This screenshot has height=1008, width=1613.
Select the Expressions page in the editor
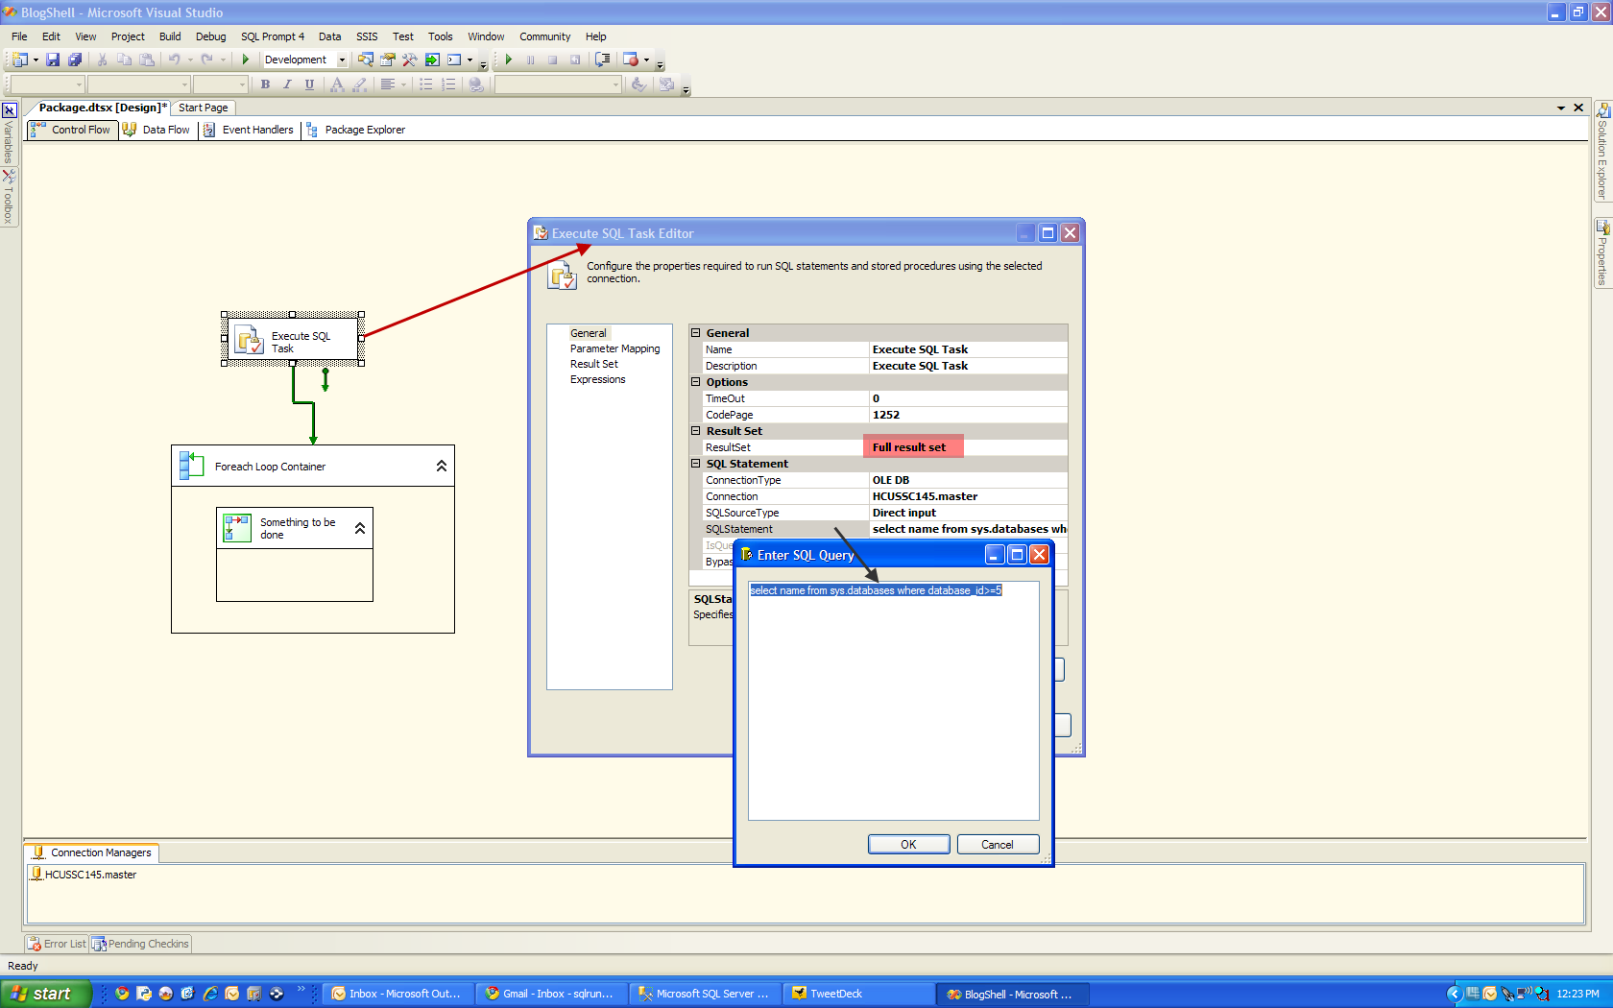point(597,379)
